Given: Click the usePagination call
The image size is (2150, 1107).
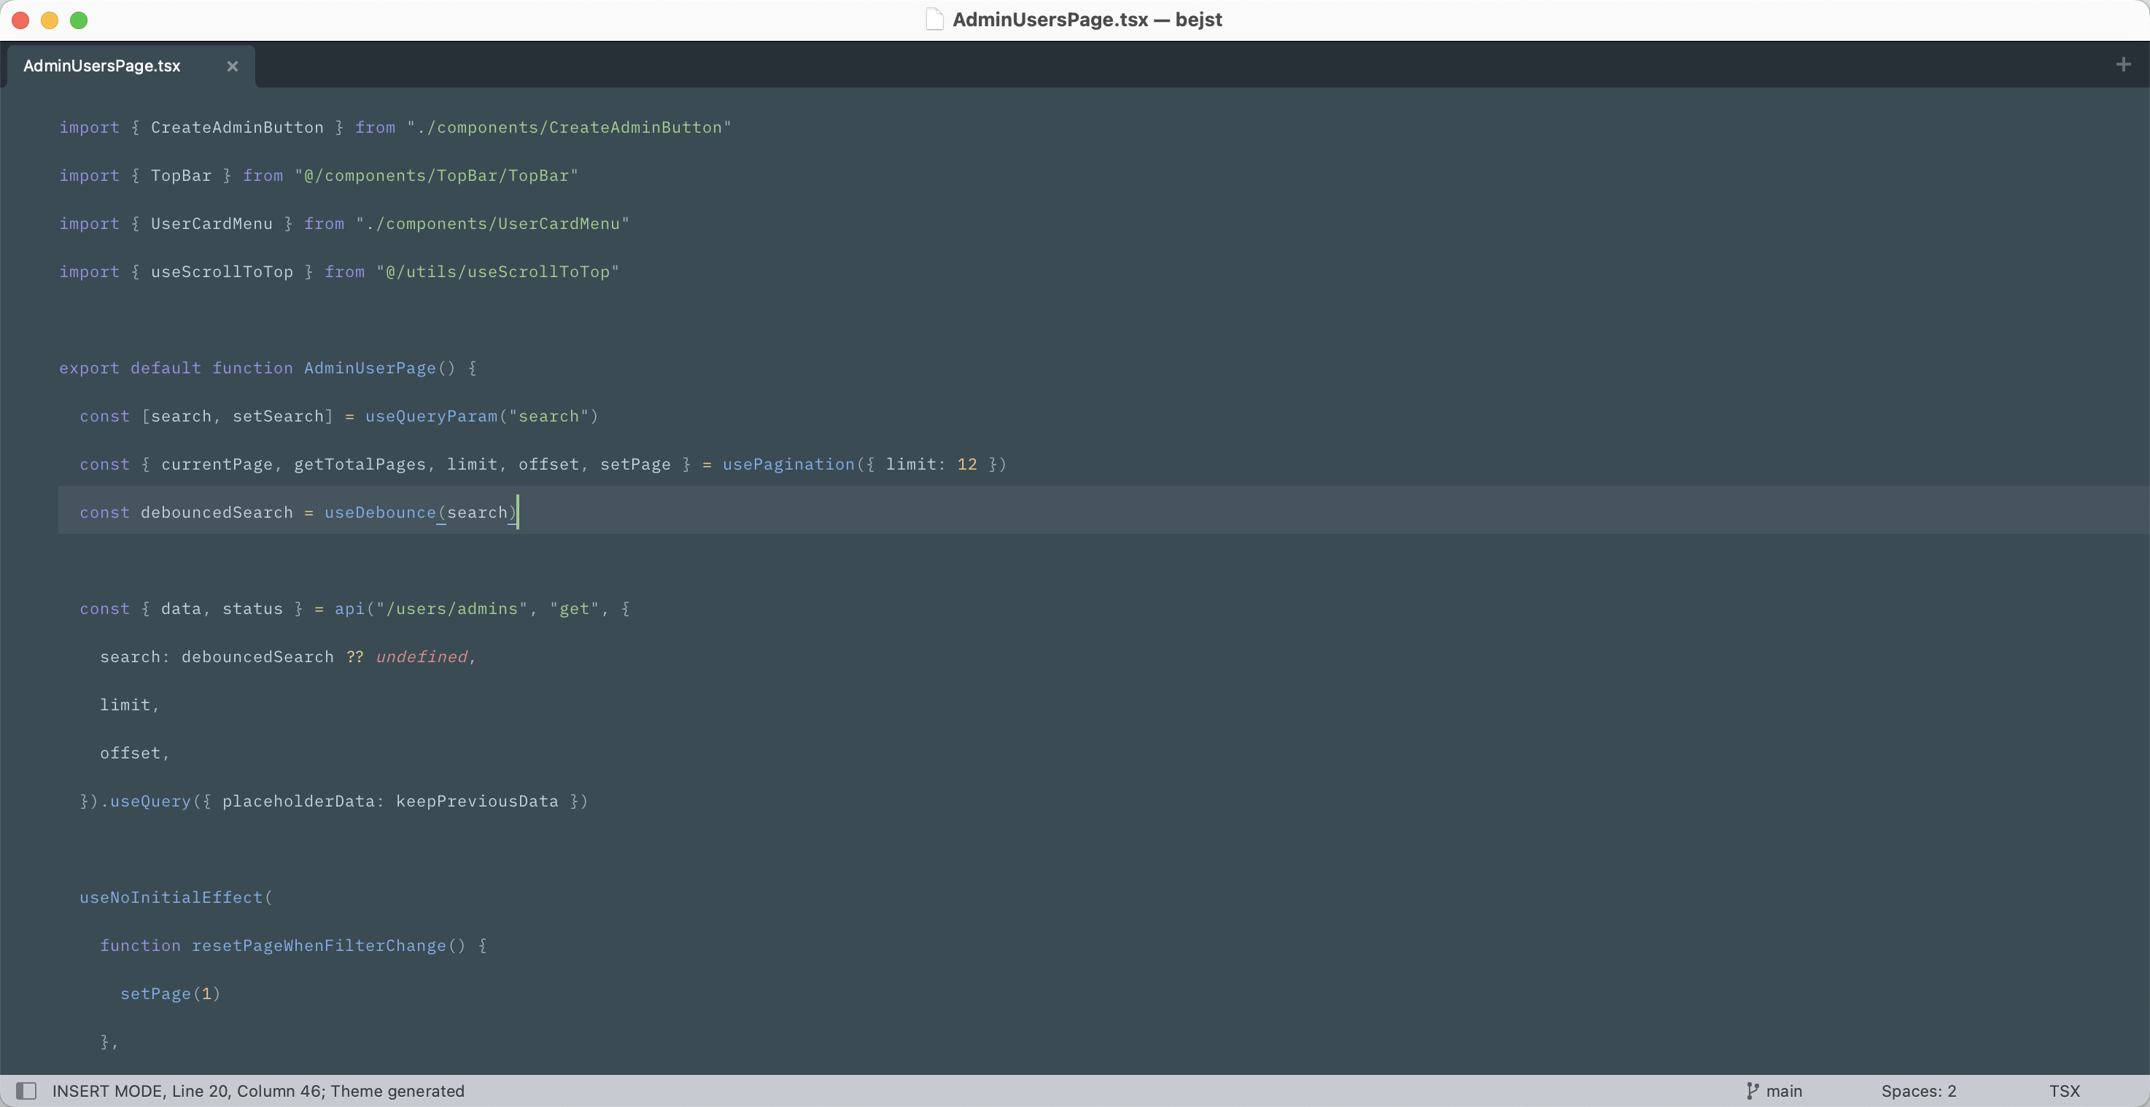Looking at the screenshot, I should click(x=788, y=465).
